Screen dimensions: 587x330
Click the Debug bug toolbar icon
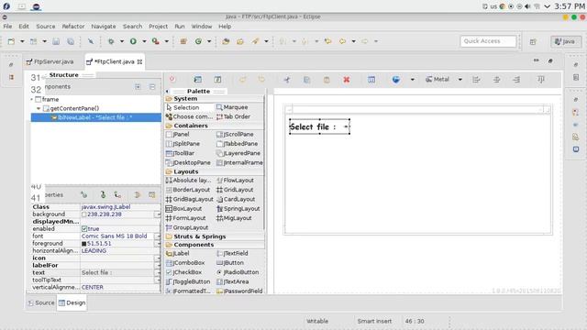111,41
